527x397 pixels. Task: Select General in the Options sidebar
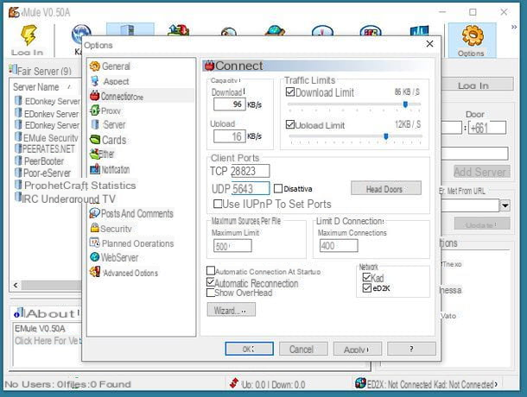point(116,66)
